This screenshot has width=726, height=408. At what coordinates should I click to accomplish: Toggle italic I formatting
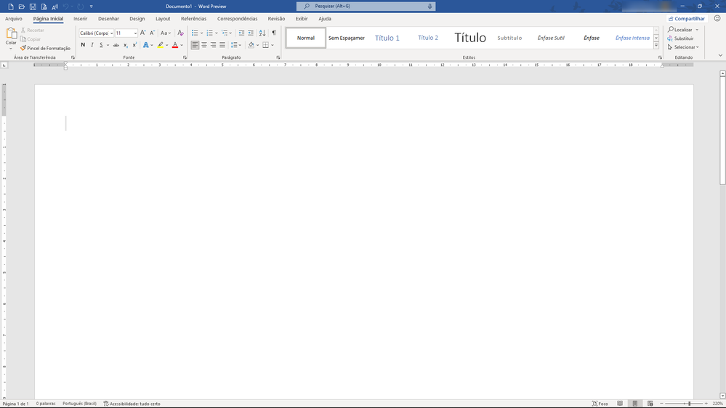(92, 45)
